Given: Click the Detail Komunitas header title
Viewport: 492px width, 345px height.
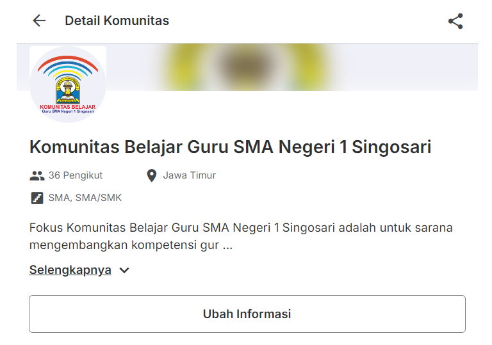Looking at the screenshot, I should [117, 20].
